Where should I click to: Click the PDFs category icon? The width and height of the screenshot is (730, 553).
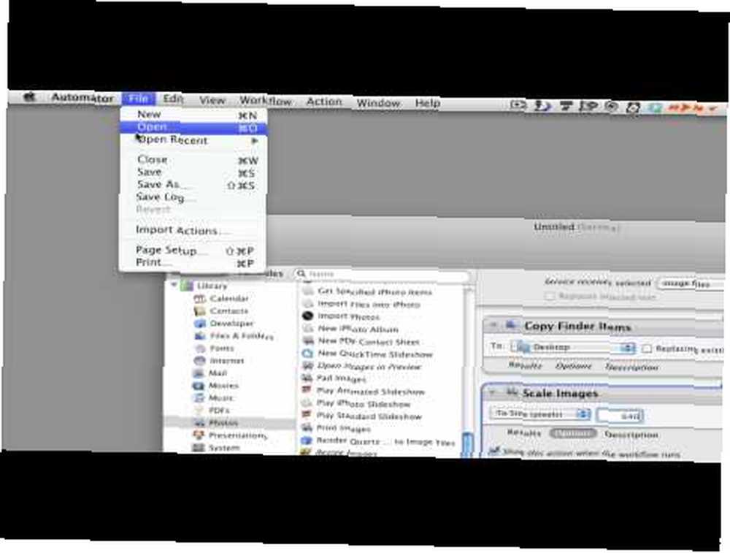pyautogui.click(x=199, y=411)
